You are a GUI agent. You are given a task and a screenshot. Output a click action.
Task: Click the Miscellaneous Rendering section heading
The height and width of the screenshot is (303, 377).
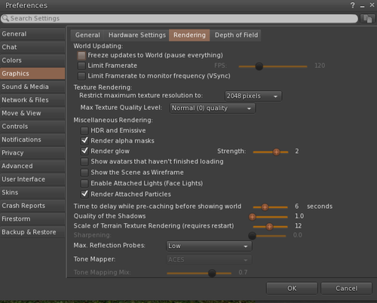tap(113, 120)
